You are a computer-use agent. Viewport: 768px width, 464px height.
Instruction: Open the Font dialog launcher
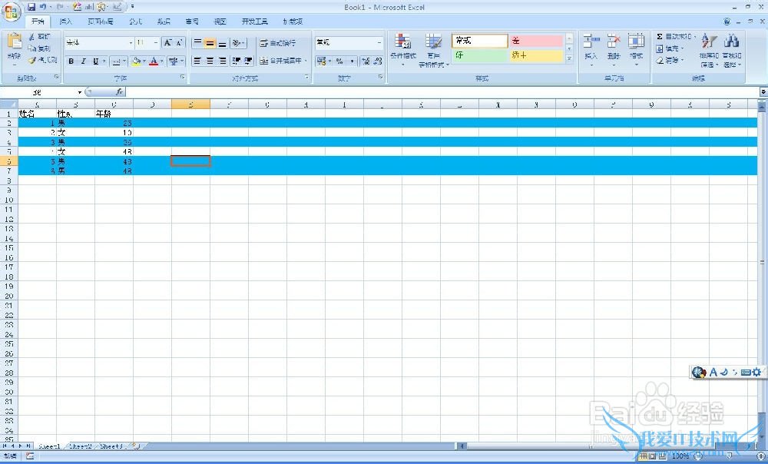tap(183, 78)
